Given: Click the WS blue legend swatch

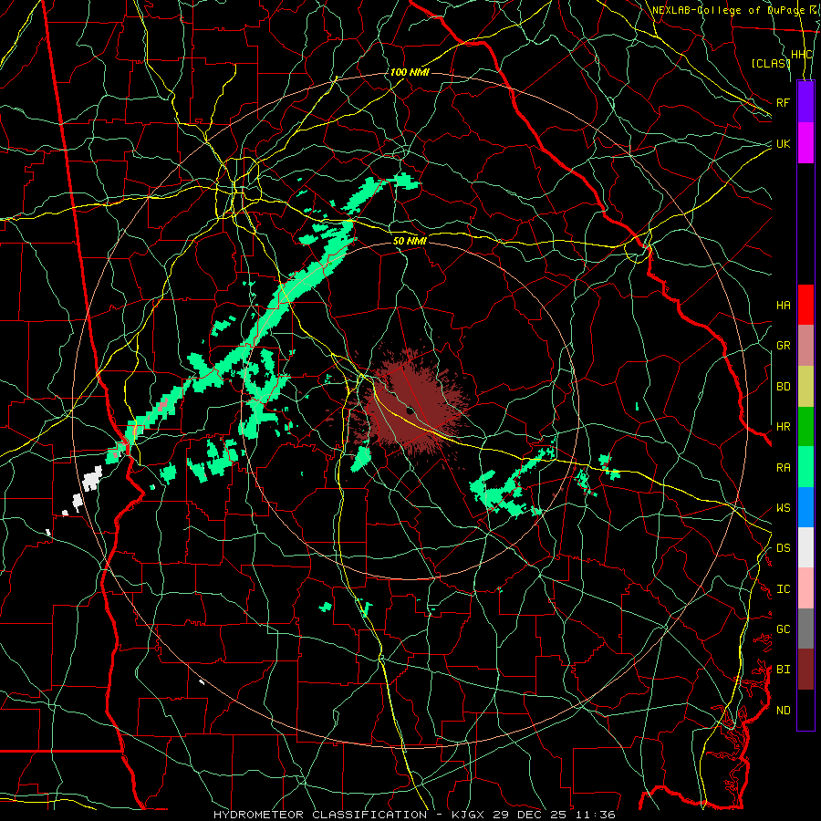Looking at the screenshot, I should pyautogui.click(x=805, y=507).
